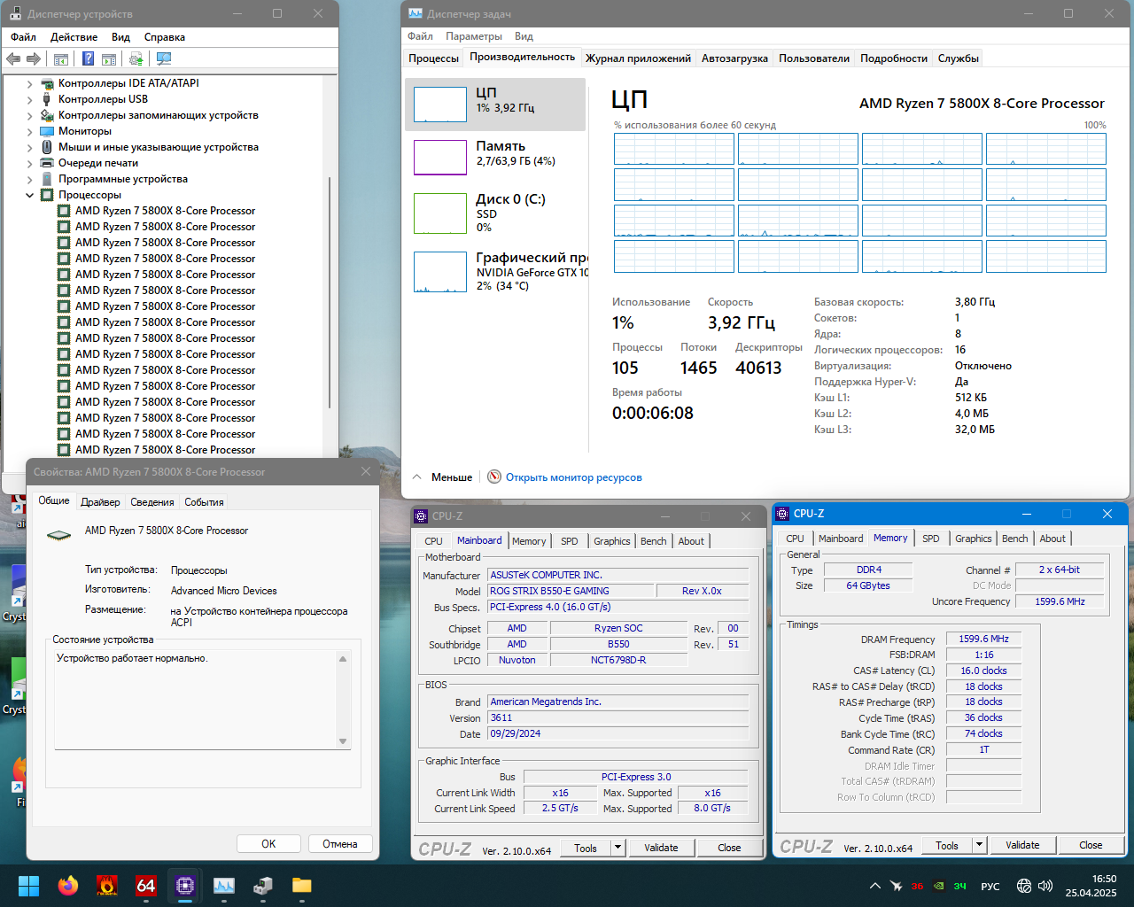Click the device status box scroll-down arrow
The height and width of the screenshot is (907, 1134).
tap(343, 741)
